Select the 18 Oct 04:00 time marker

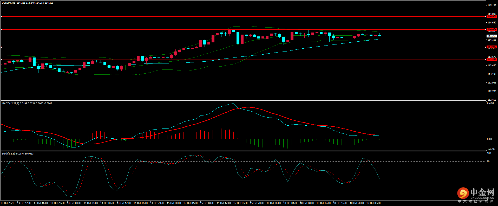point(290,203)
